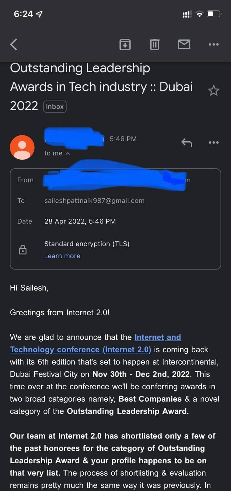Tap the 5:46 PM timestamp in header
This screenshot has width=231, height=491.
click(x=123, y=139)
